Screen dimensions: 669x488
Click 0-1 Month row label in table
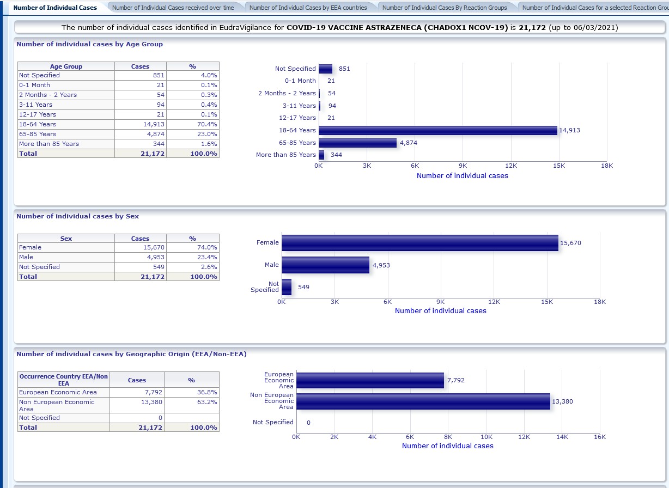[66, 85]
